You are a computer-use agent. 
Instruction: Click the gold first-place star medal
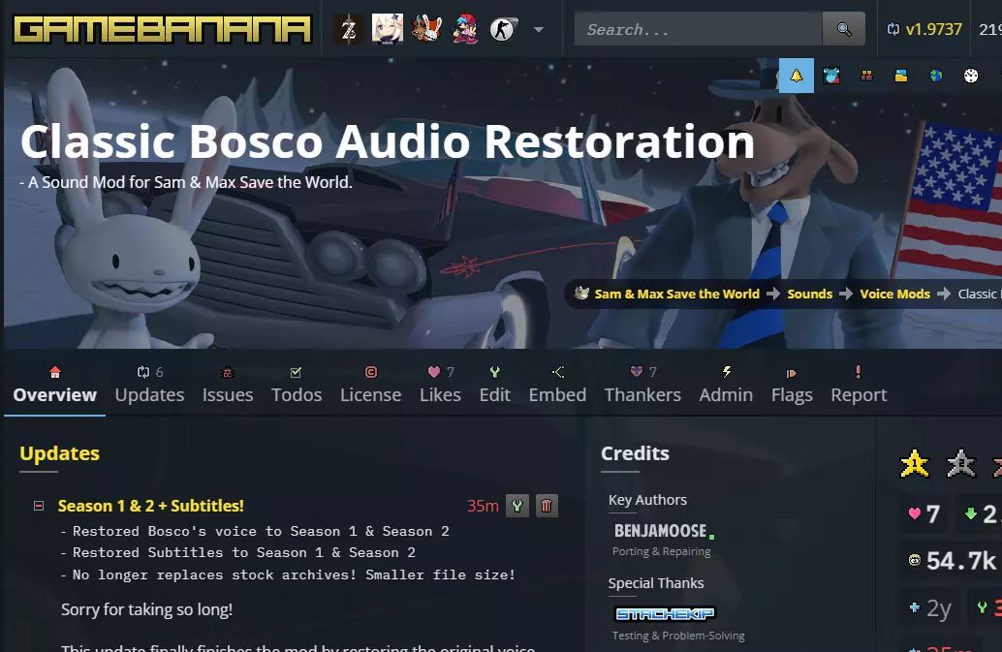(x=915, y=464)
